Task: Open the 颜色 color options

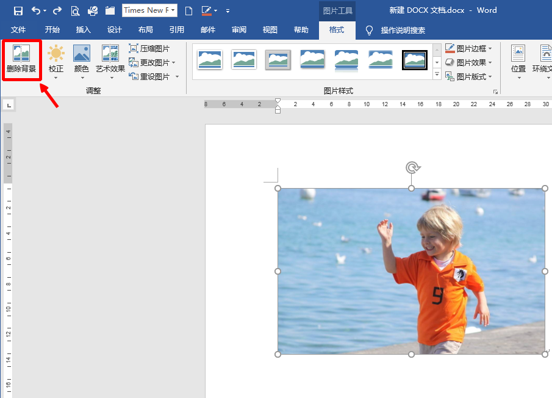Action: click(x=81, y=61)
